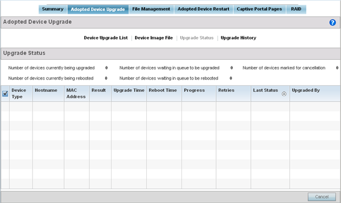Image resolution: width=341 pixels, height=203 pixels.
Task: Switch to the Summary tab
Action: [x=53, y=9]
